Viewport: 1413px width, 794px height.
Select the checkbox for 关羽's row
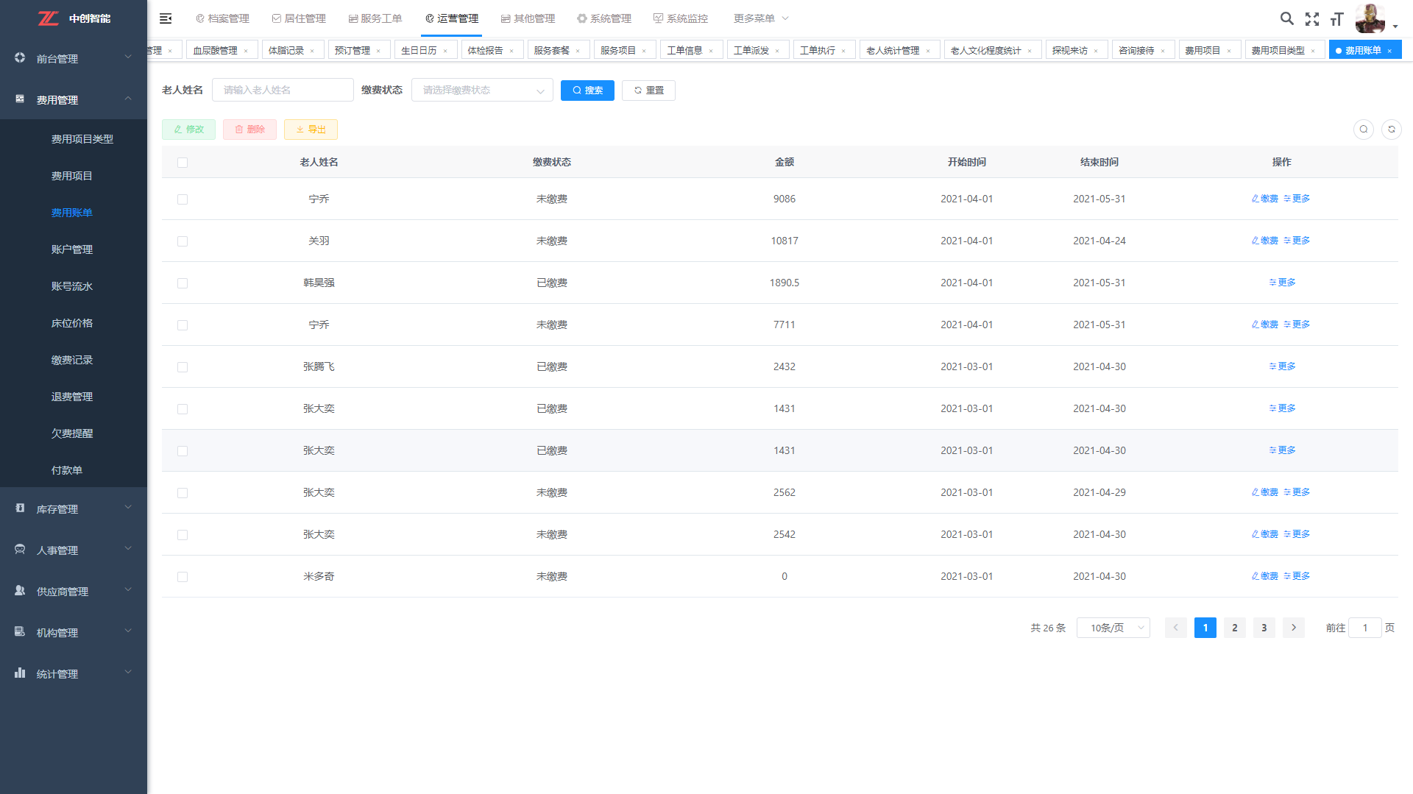pyautogui.click(x=183, y=241)
